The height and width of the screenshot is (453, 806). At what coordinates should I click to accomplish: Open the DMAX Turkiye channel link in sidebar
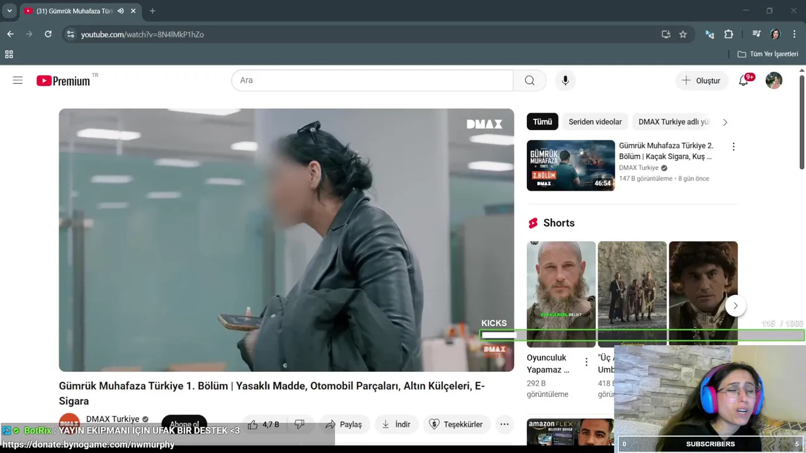click(x=639, y=168)
